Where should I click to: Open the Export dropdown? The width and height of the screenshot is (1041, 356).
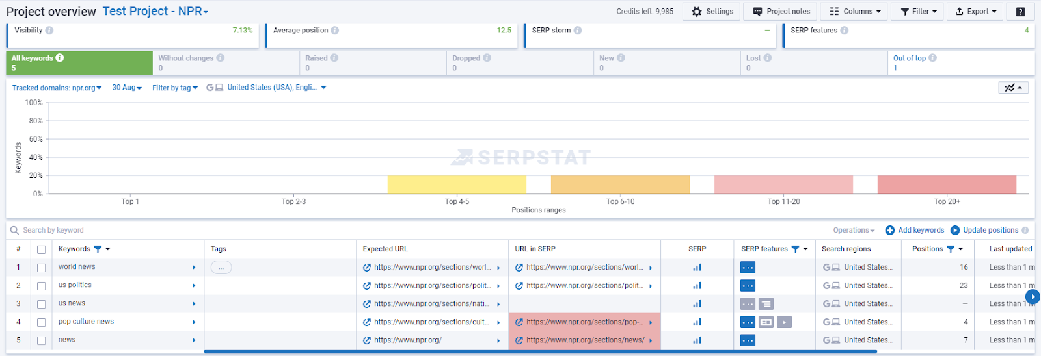975,12
